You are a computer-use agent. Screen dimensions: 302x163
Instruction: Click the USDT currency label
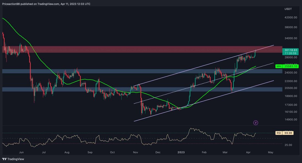pos(288,9)
